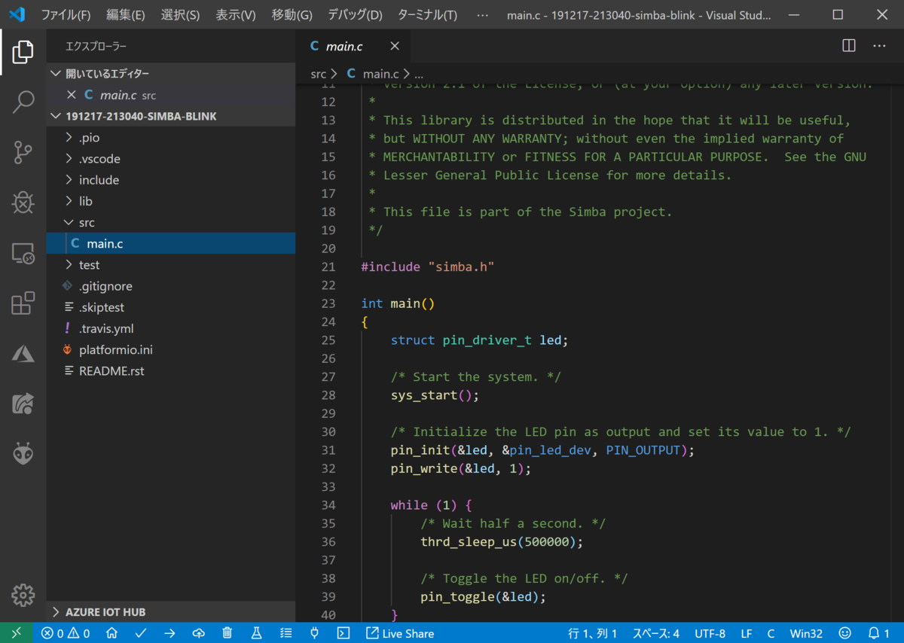Change the UTF-8 encoding in status bar

(x=710, y=633)
